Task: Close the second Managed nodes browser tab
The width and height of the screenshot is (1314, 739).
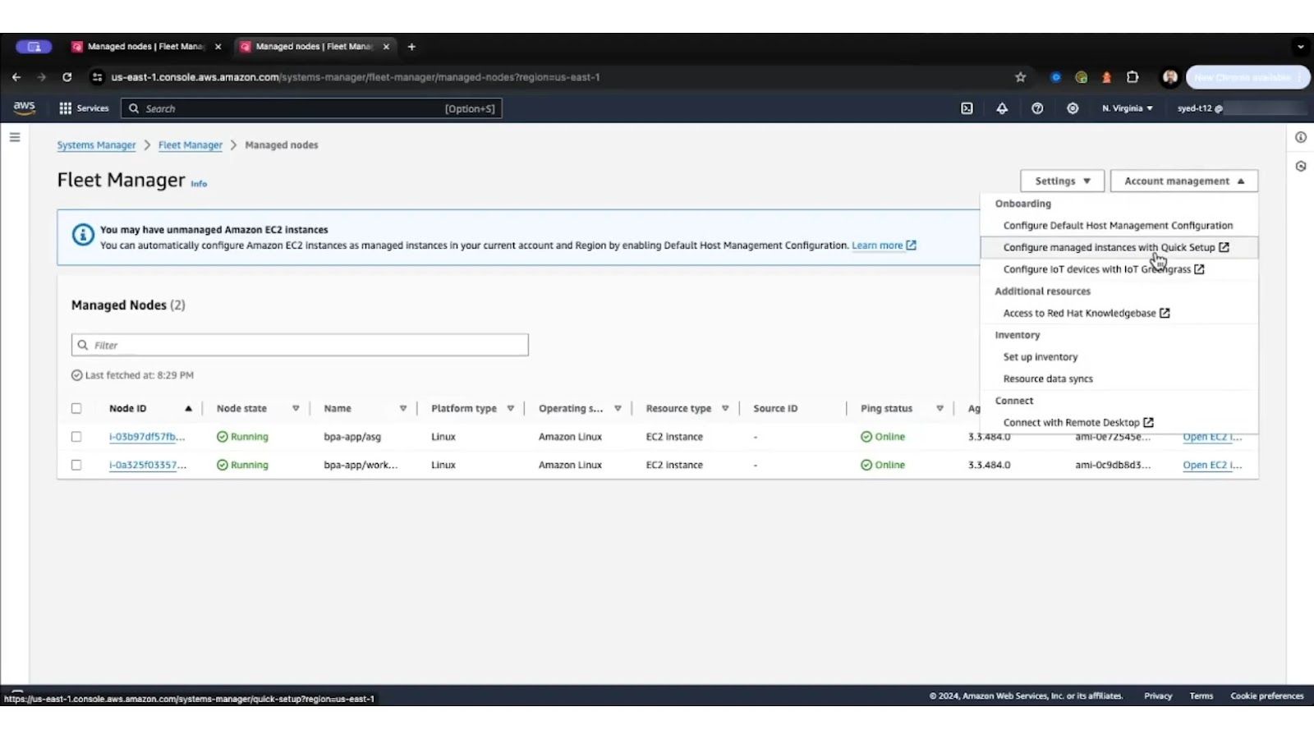Action: (x=386, y=47)
